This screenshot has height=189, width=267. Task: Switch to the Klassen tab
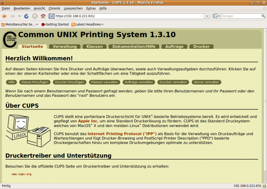click(94, 46)
